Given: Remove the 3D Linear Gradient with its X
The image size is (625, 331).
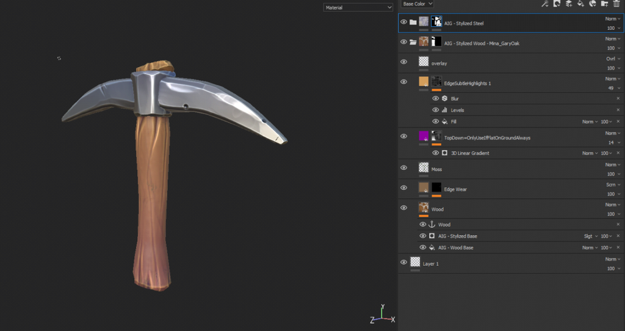Looking at the screenshot, I should [x=618, y=153].
